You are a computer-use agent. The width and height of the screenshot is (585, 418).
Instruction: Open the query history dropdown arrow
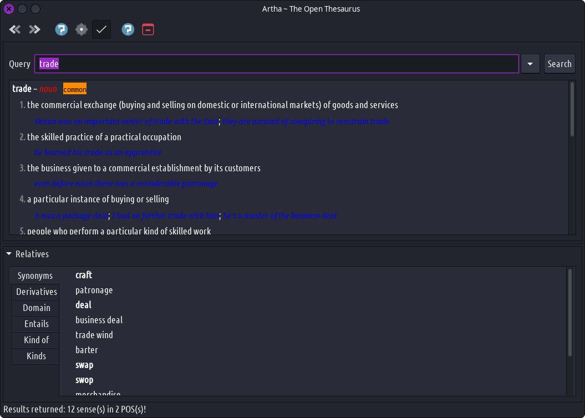tap(530, 64)
